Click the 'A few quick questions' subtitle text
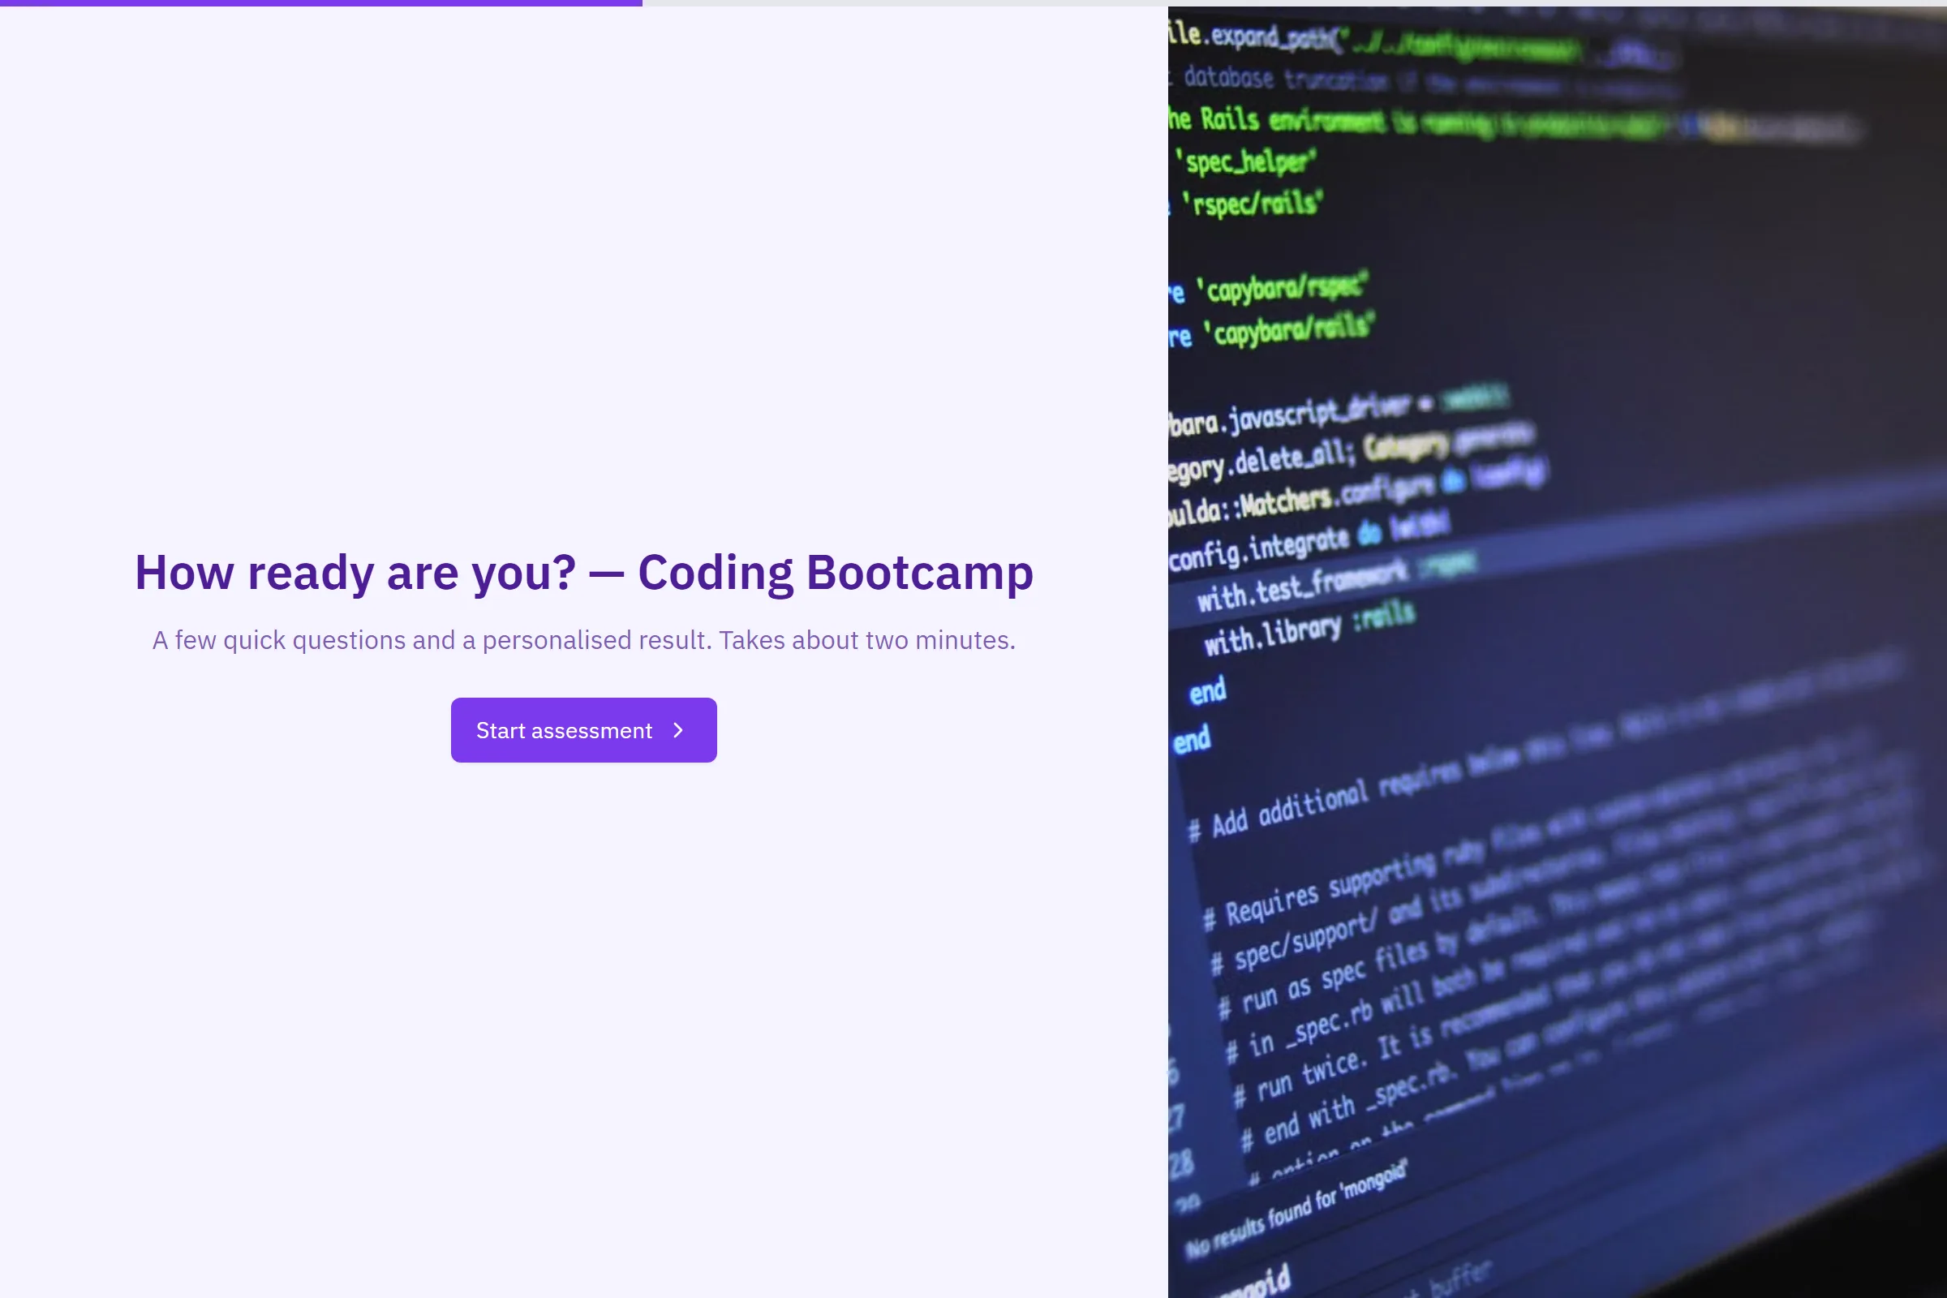 click(583, 640)
